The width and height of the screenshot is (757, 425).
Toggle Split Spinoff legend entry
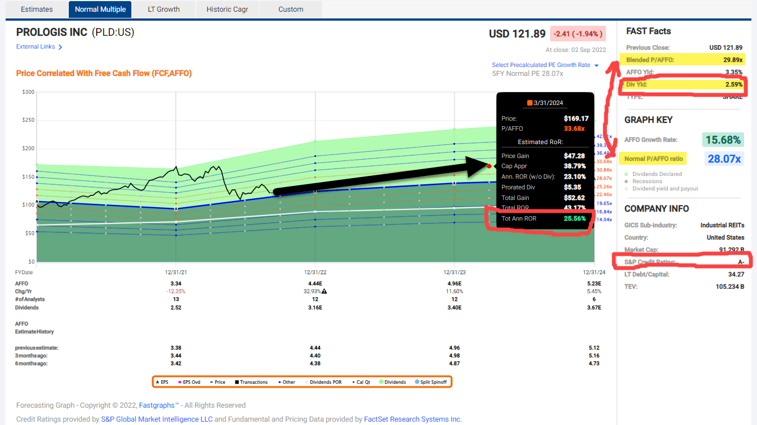(x=430, y=382)
